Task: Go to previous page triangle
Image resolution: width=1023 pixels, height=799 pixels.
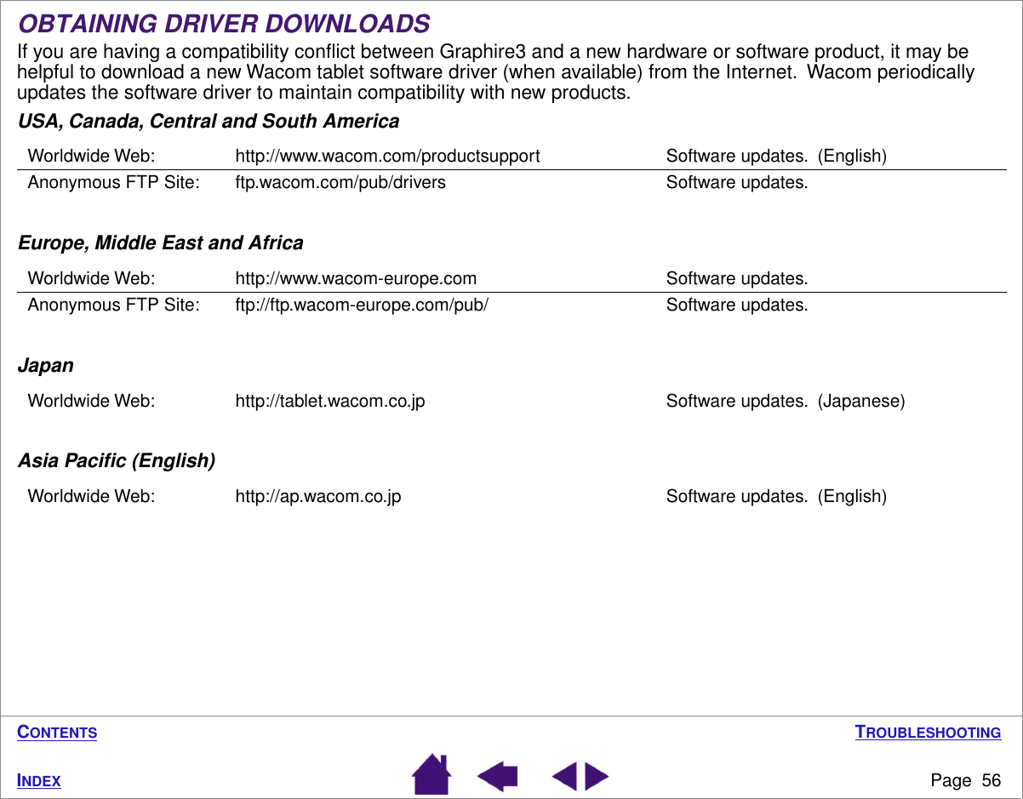Action: pos(565,777)
